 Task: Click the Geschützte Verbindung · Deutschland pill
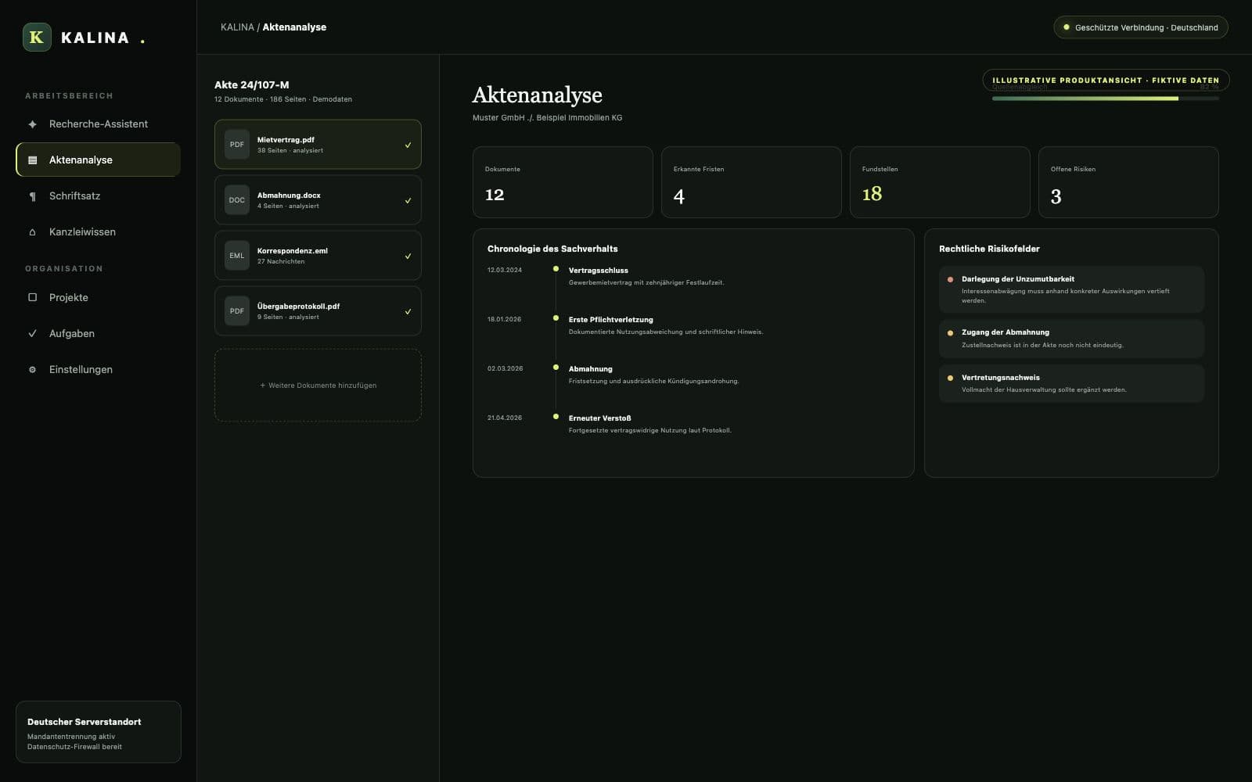1141,27
